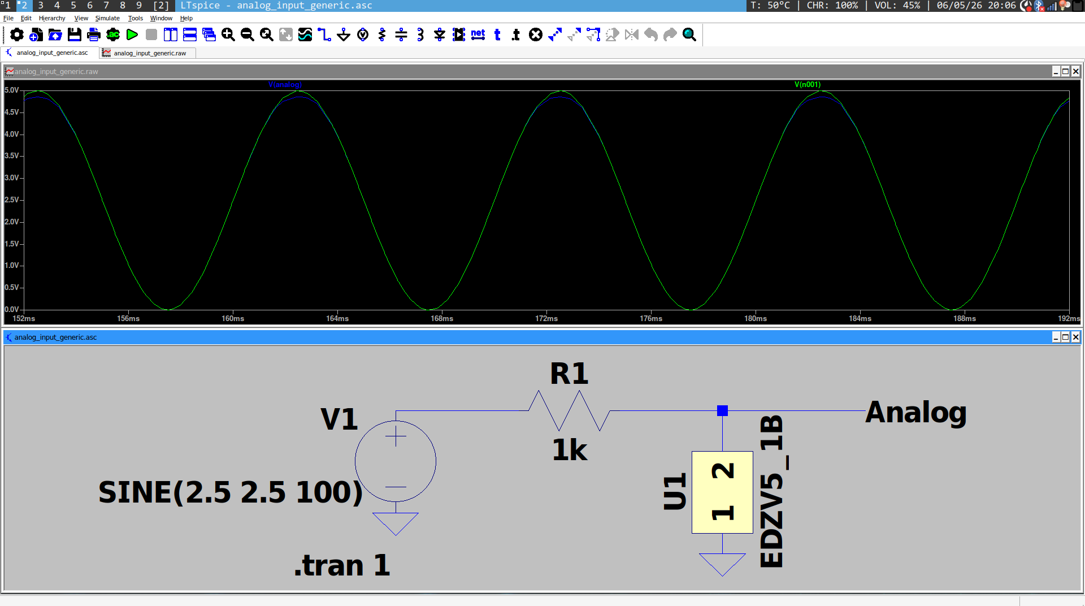Viewport: 1085px width, 606px height.
Task: Zoom out with magnifier minus
Action: [x=248, y=34]
